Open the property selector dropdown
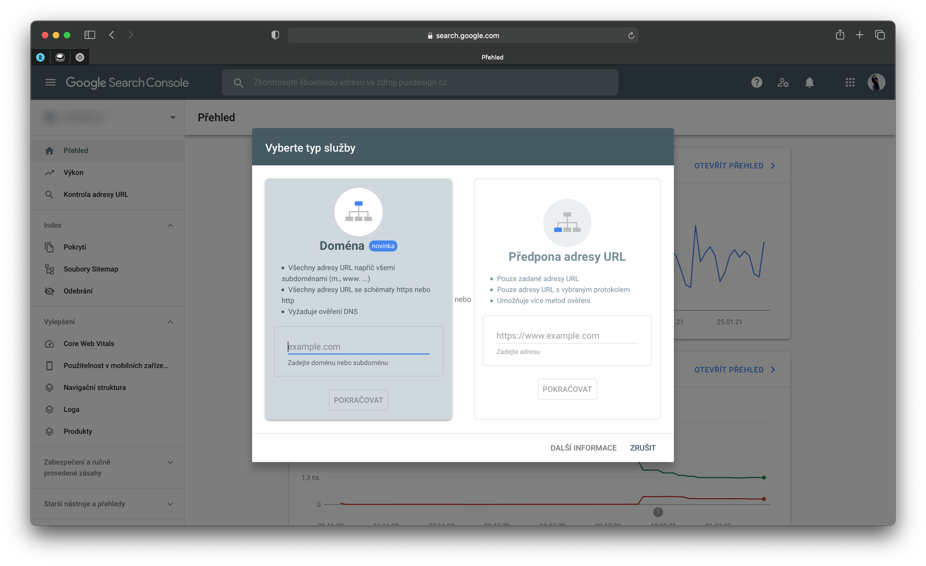This screenshot has width=926, height=566. click(172, 118)
